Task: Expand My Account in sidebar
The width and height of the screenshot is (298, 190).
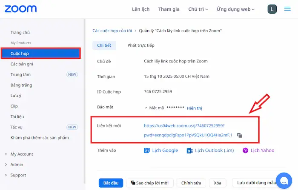Action: pos(21,154)
